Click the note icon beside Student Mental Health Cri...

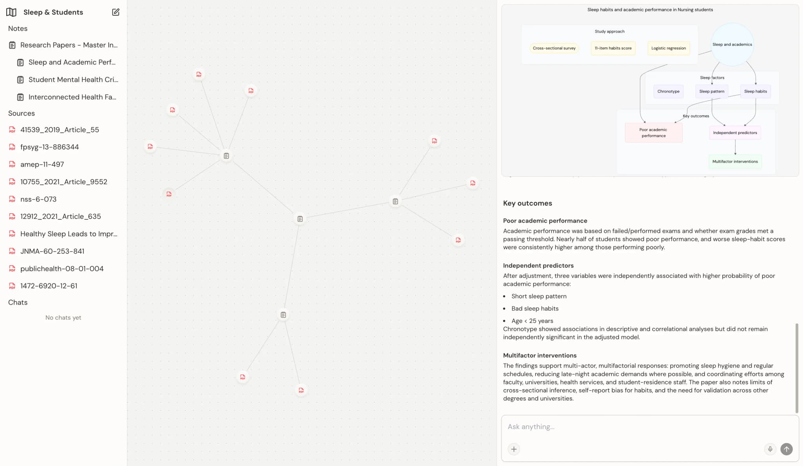tap(20, 79)
